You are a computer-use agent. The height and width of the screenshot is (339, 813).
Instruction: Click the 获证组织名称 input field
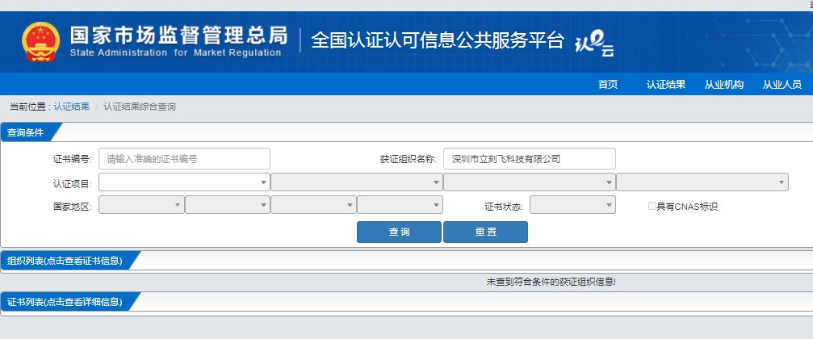pyautogui.click(x=530, y=159)
